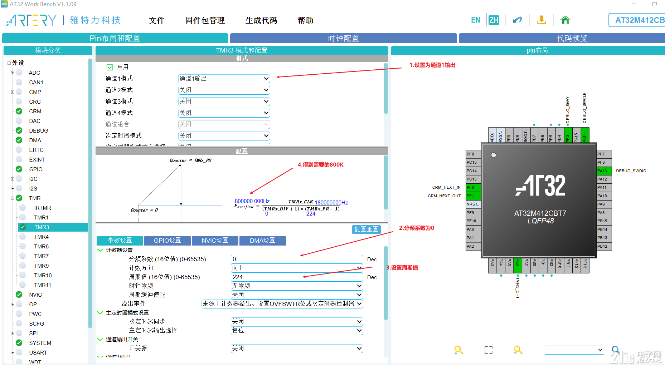
Task: Toggle TMR1 status circle
Action: pyautogui.click(x=23, y=217)
